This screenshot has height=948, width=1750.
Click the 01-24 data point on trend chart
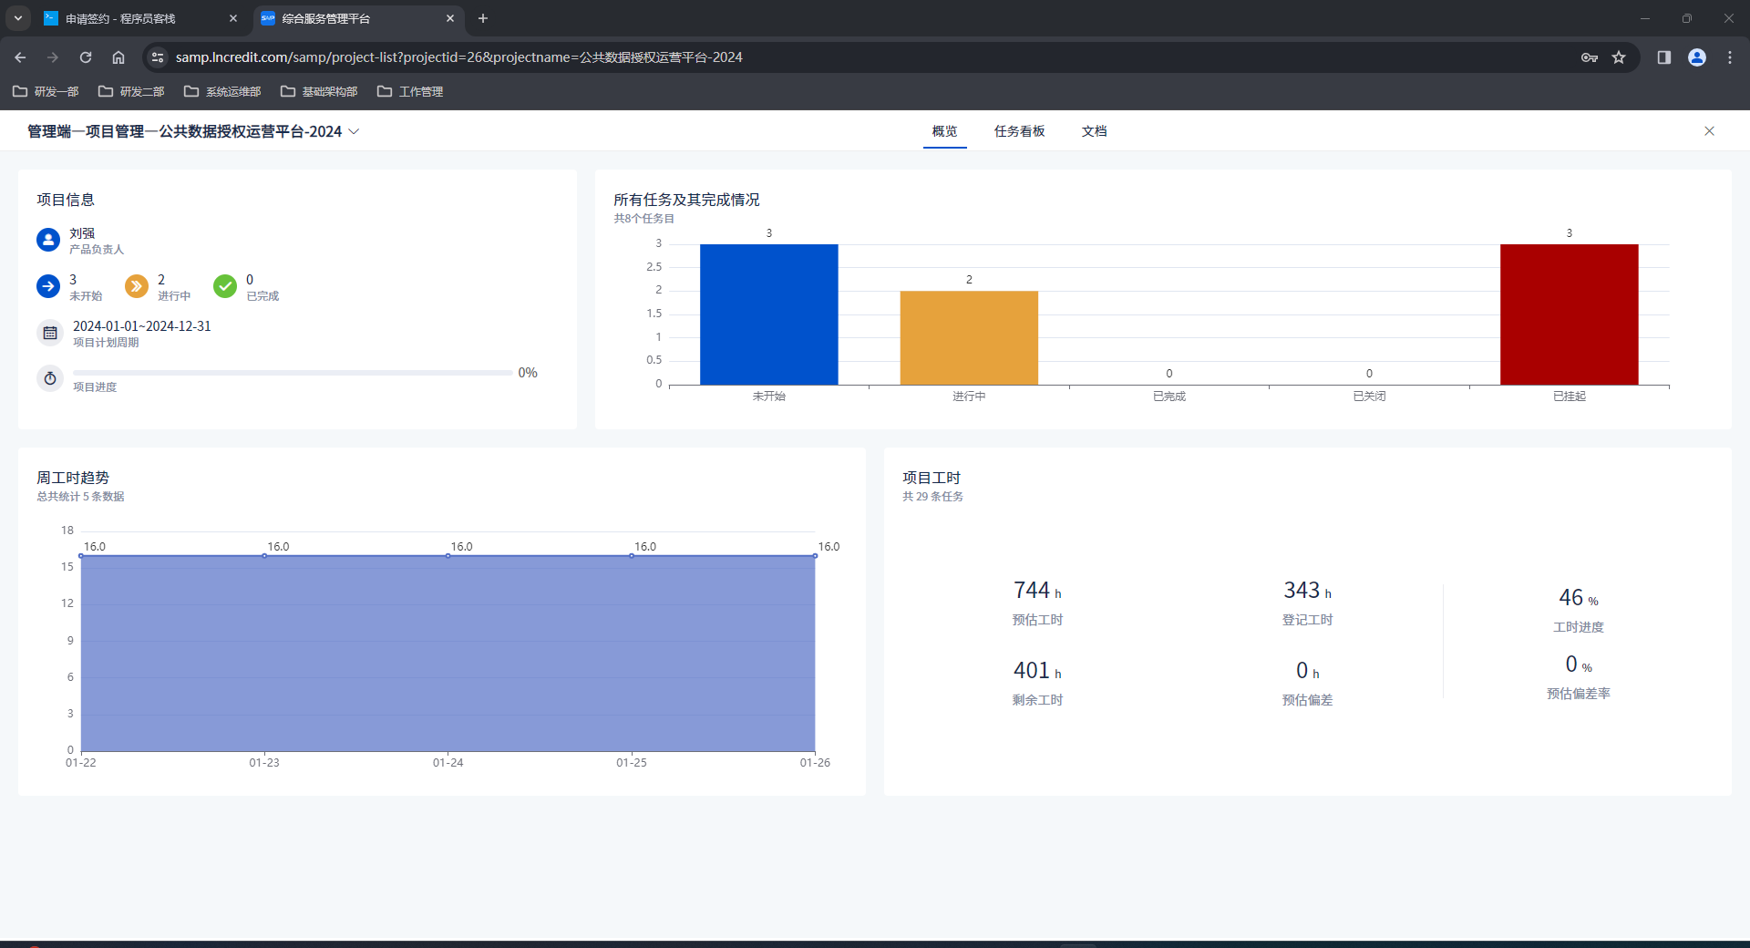tap(448, 555)
